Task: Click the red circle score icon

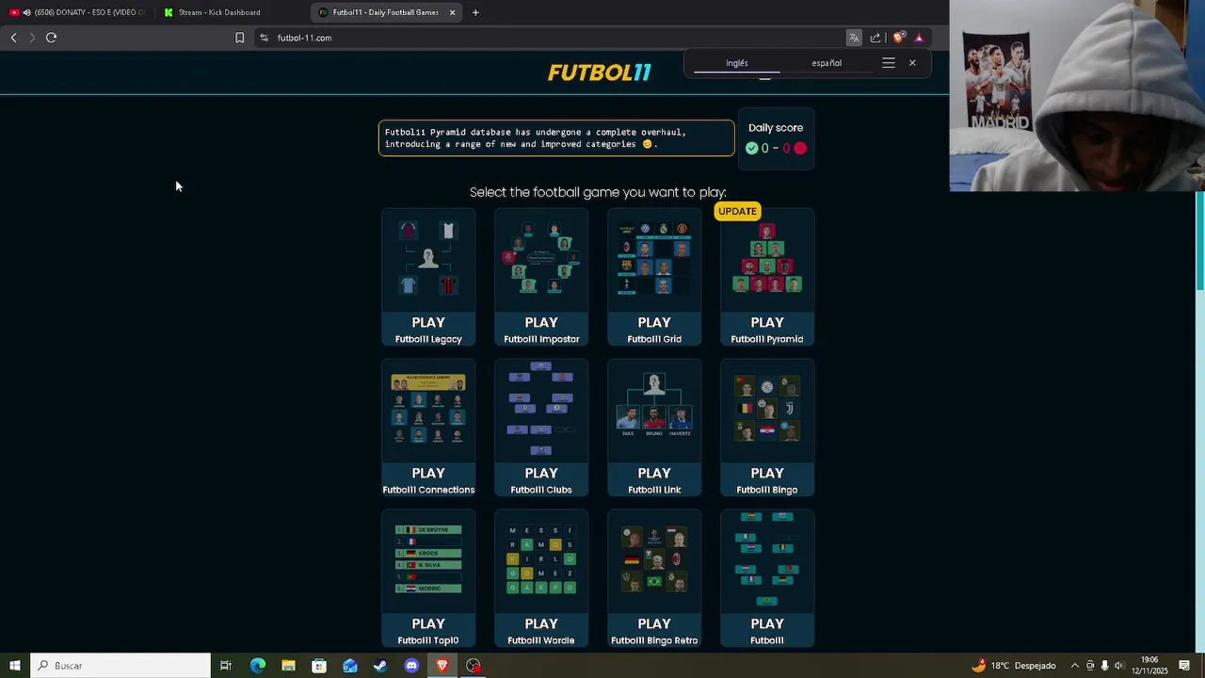Action: tap(800, 148)
